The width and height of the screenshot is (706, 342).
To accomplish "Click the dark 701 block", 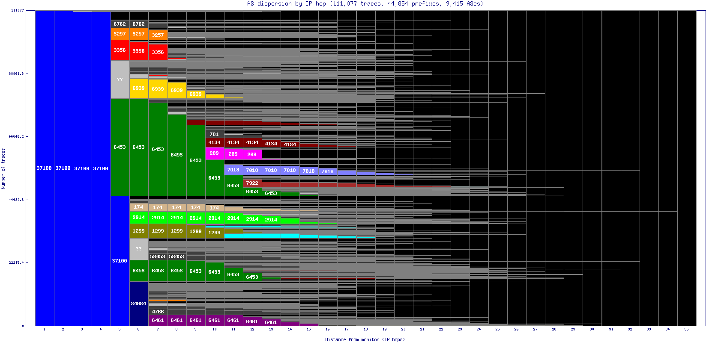I will coord(214,134).
